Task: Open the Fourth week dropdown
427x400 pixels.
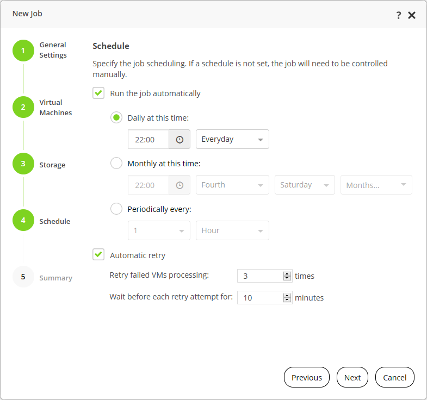Action: [x=232, y=185]
